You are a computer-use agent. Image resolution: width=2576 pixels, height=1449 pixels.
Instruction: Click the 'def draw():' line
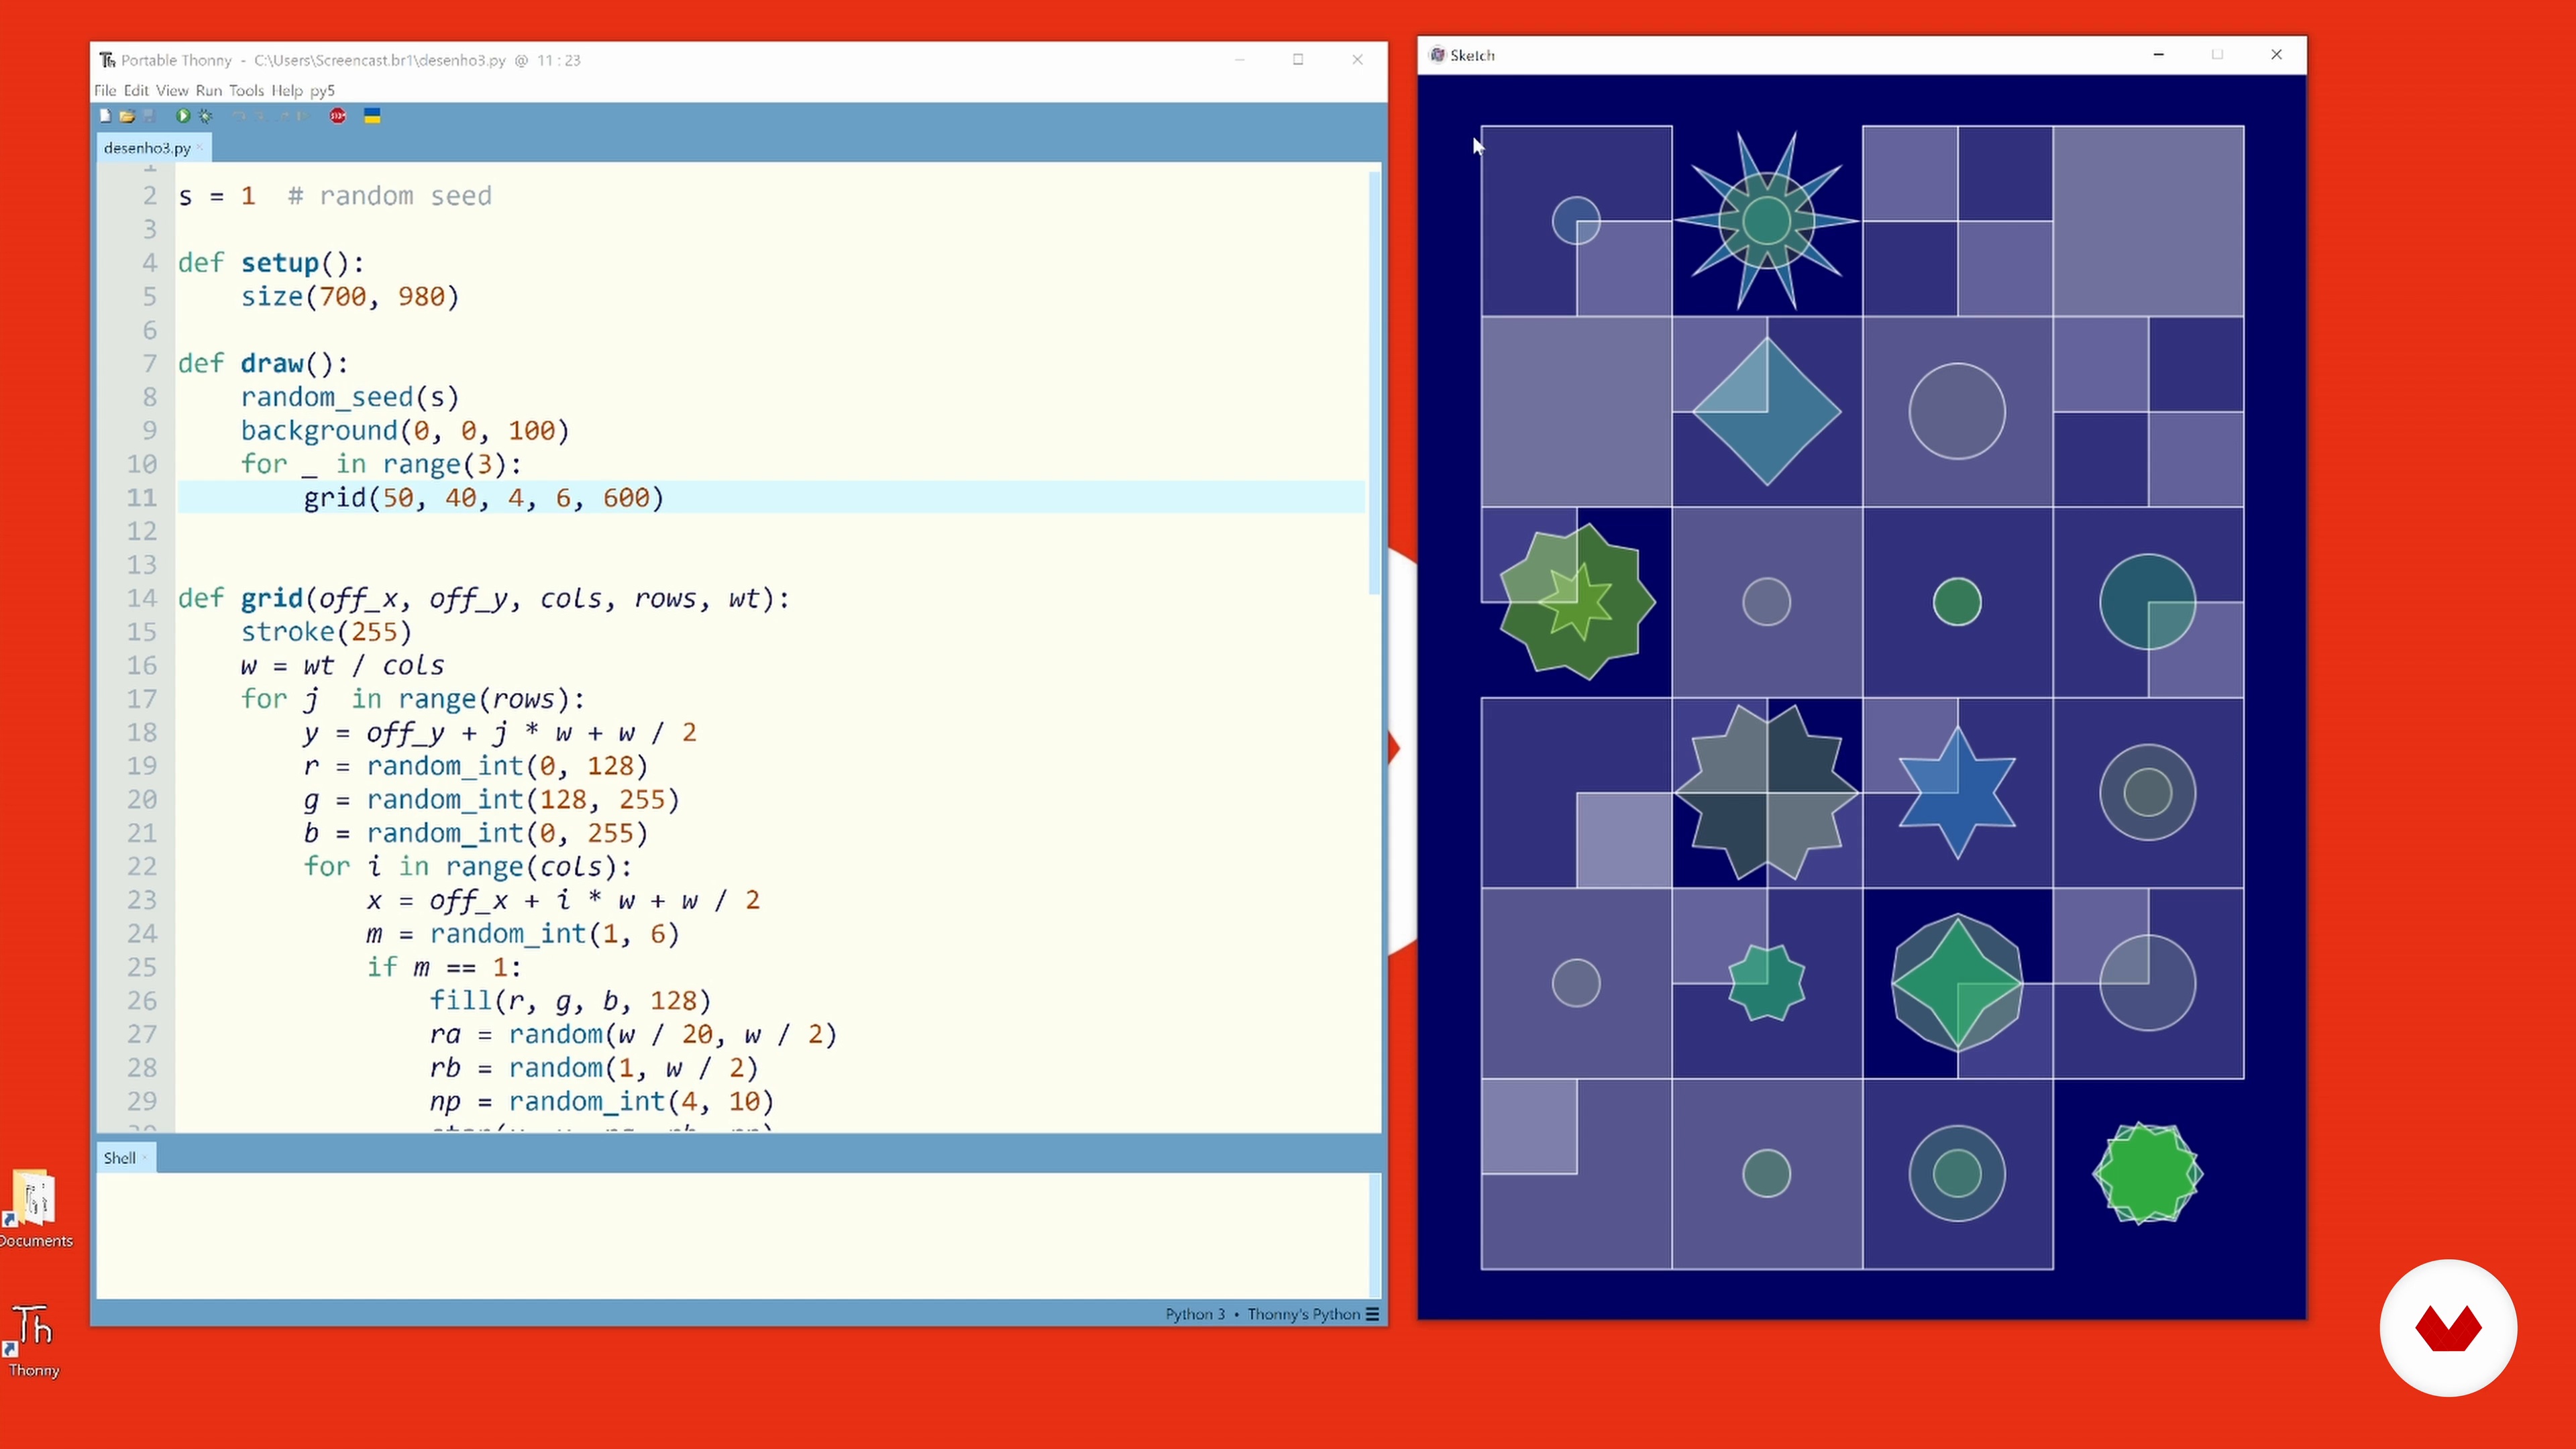(x=263, y=363)
